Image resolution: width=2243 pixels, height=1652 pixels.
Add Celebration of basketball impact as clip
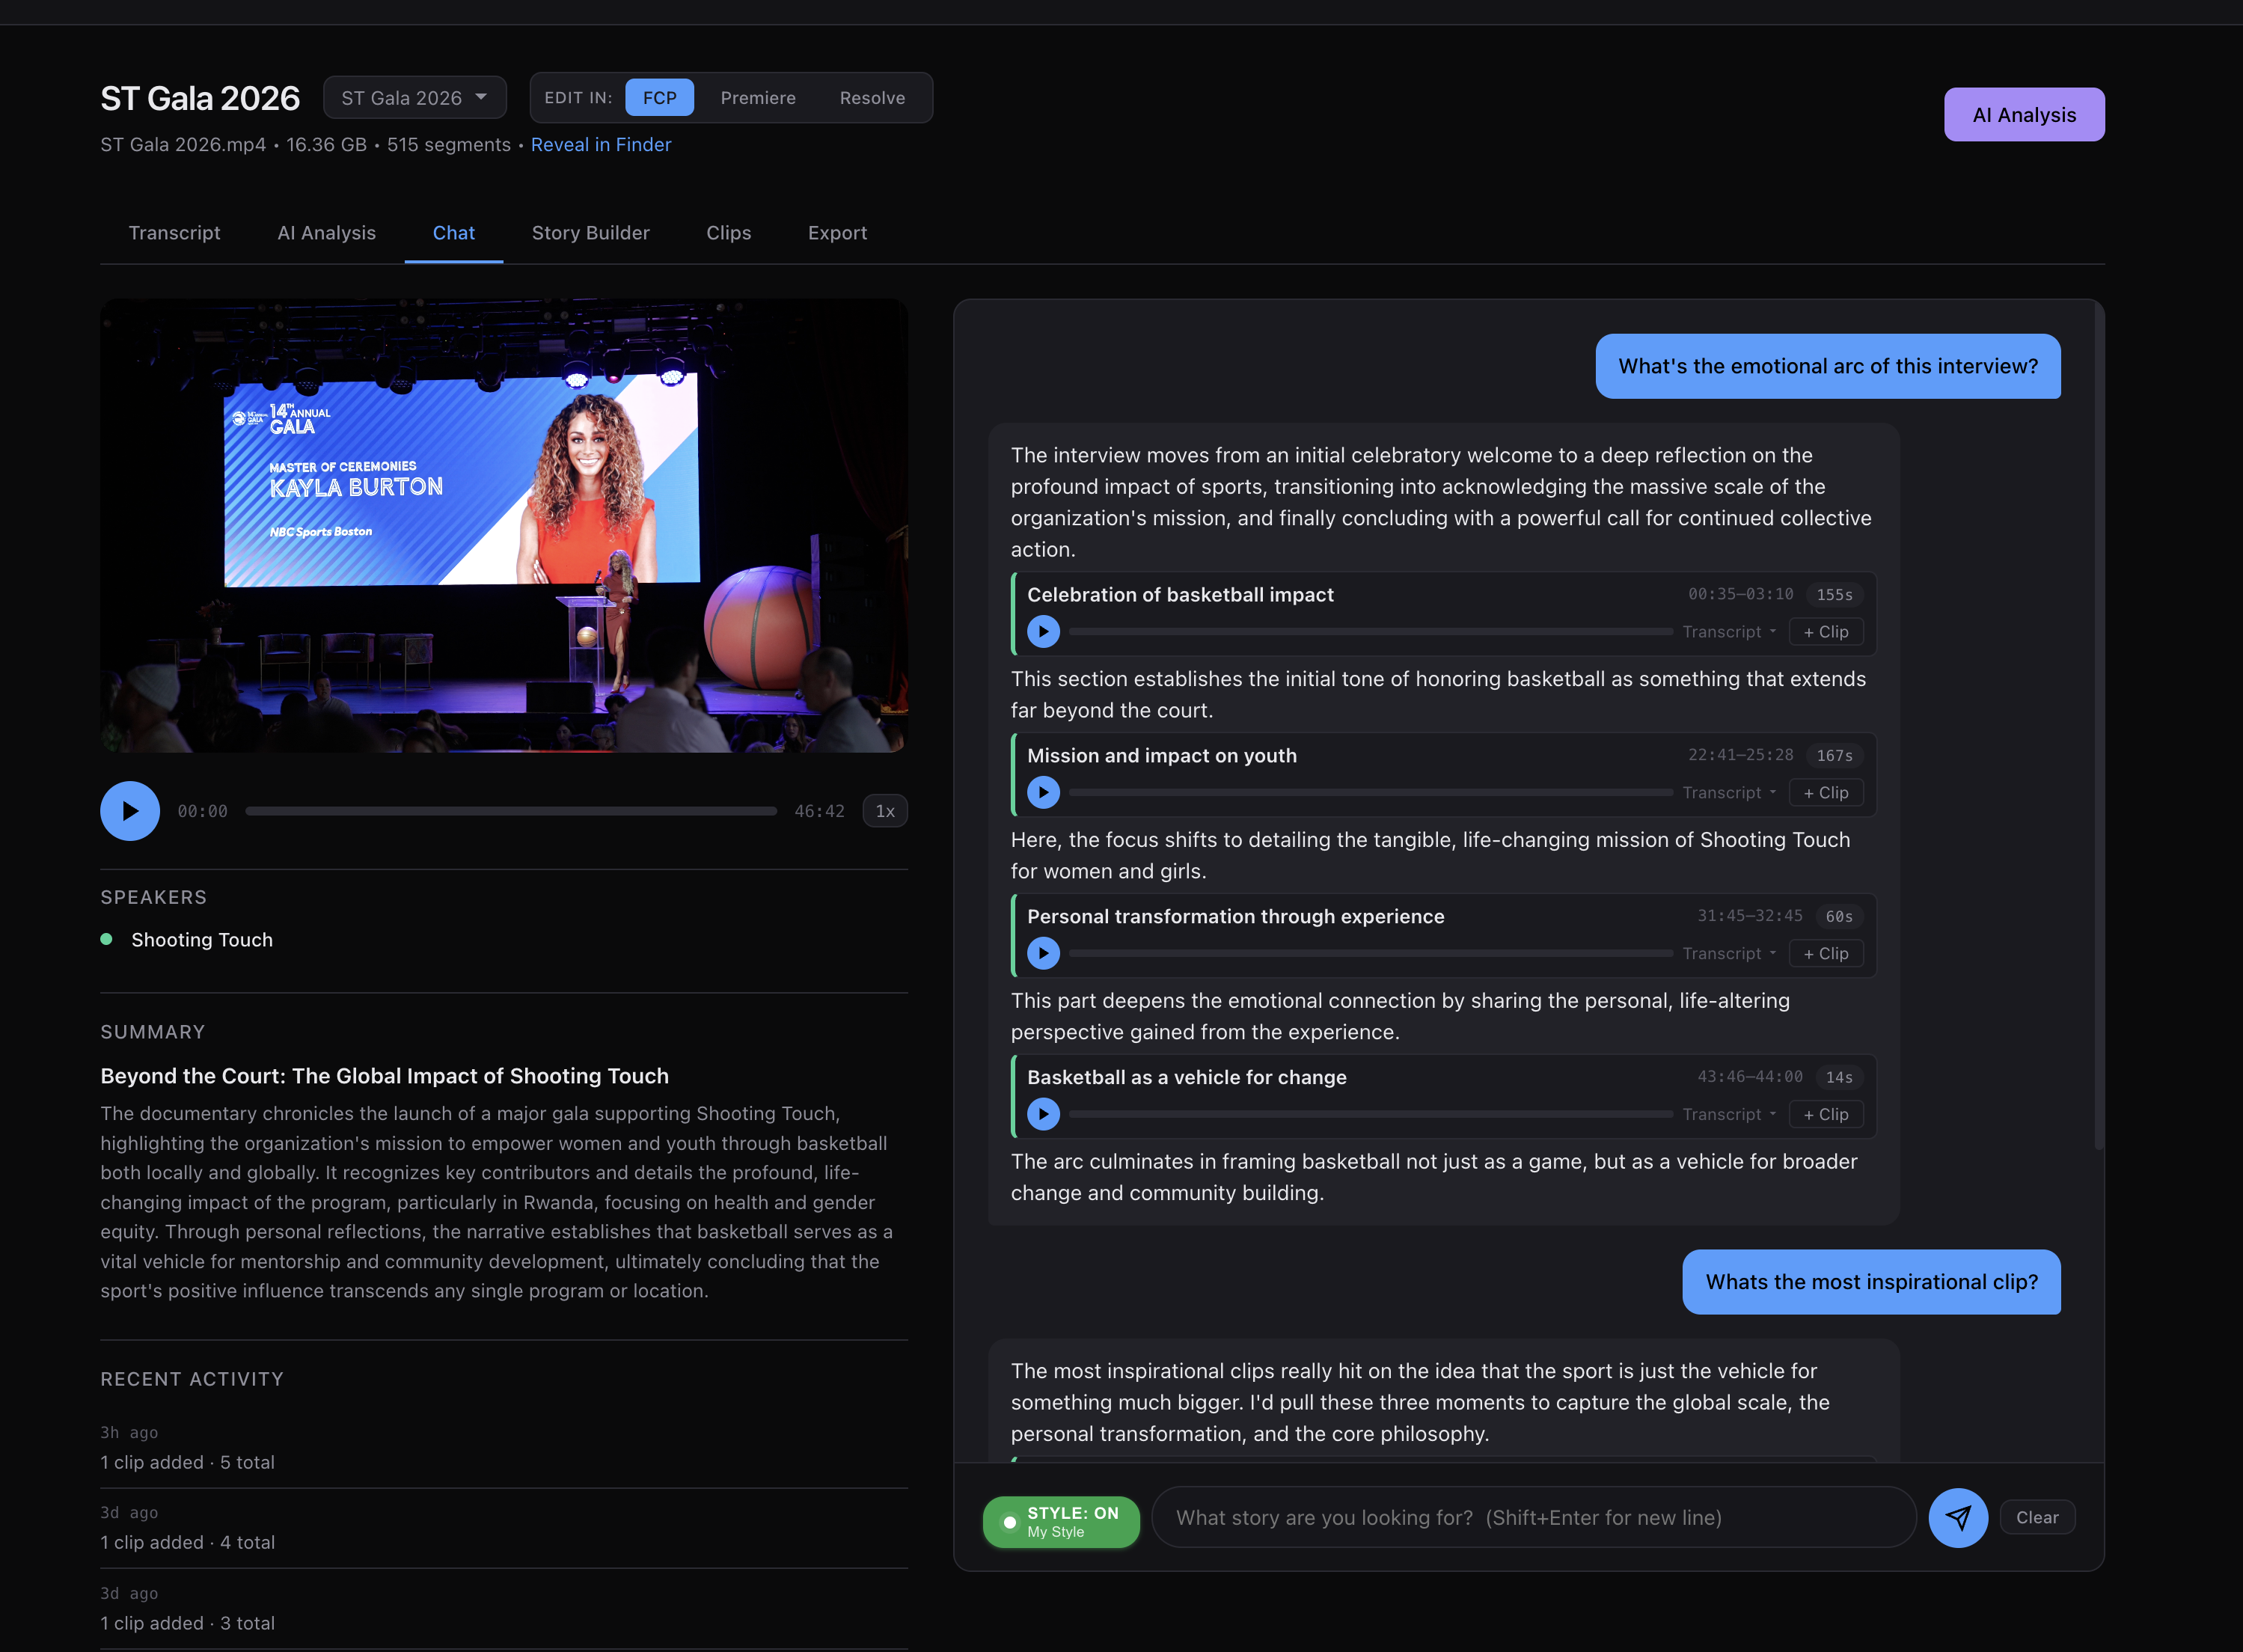[1825, 632]
